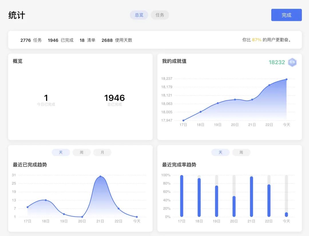Click the 概览 card heading
Screen dimensions: 309x236
17,61
